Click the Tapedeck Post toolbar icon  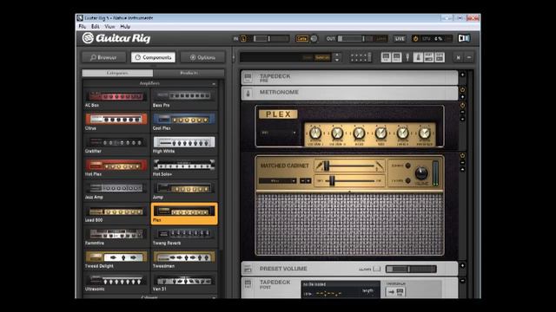396,57
